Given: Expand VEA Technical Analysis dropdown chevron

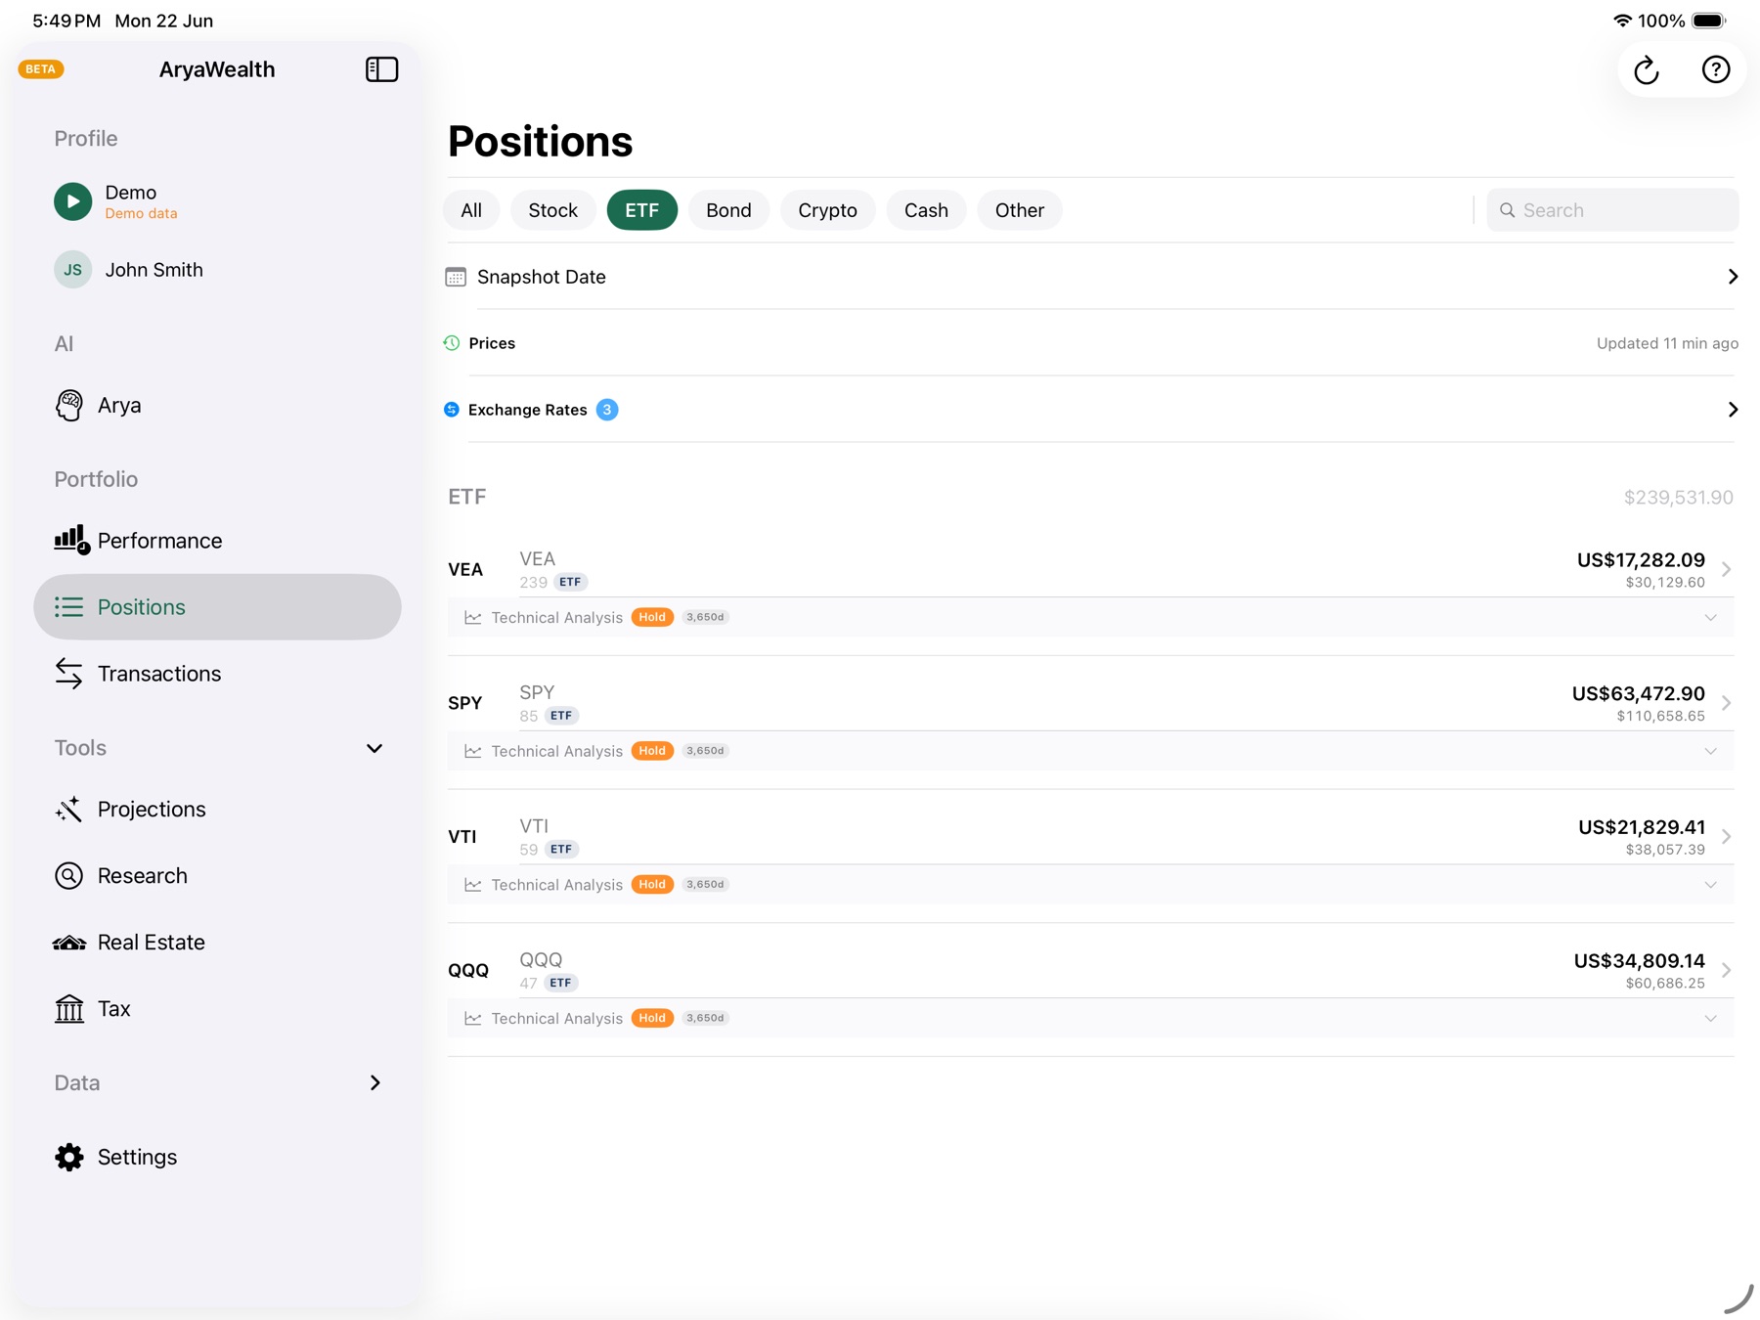Looking at the screenshot, I should click(x=1710, y=618).
